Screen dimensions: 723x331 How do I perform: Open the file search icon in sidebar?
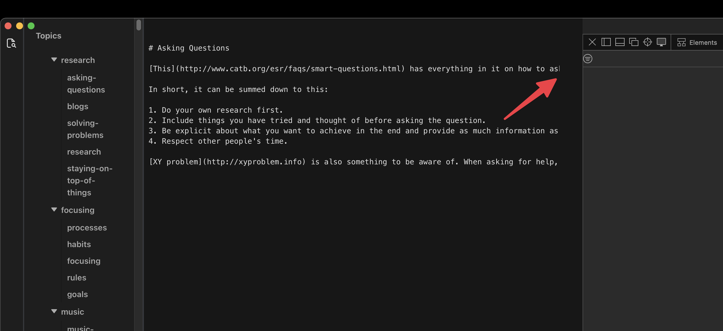(11, 43)
